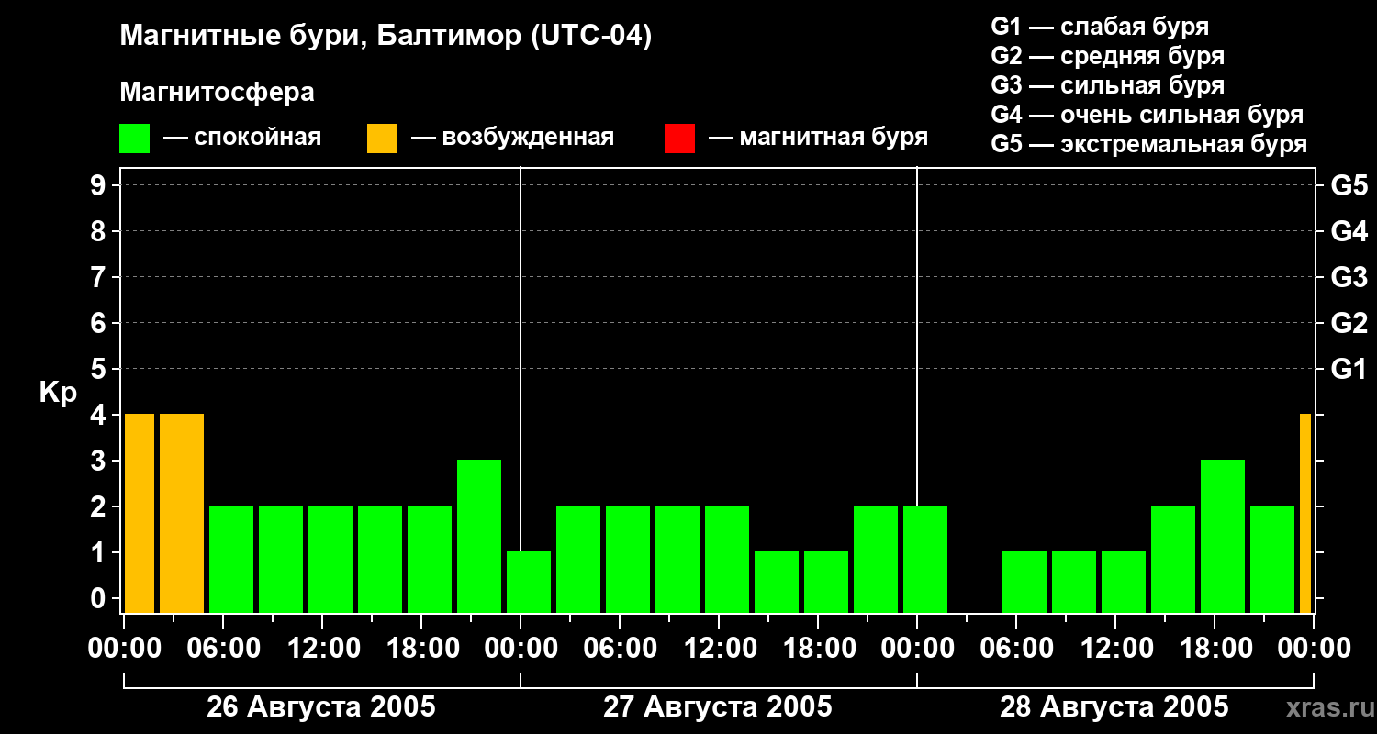
Task: Click the orange 'возбужденная' legend swatch
Action: tap(382, 139)
